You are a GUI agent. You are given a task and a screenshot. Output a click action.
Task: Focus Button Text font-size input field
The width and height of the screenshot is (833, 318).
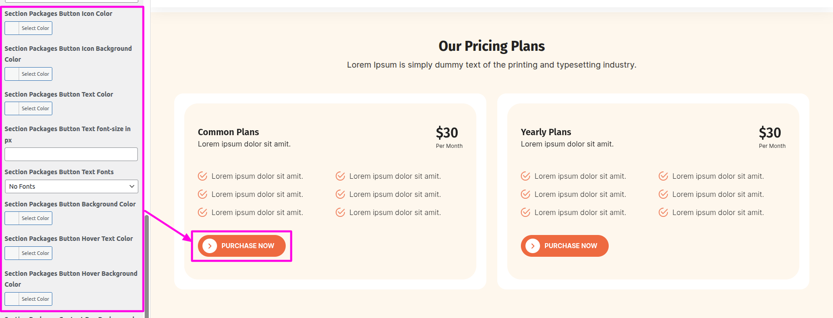click(x=71, y=154)
